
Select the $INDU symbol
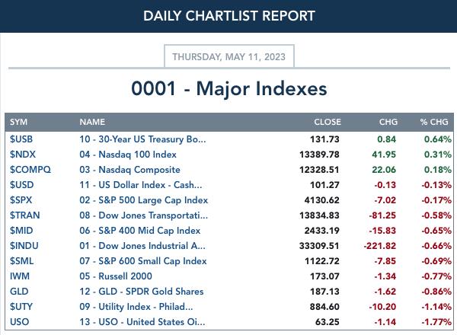(24, 246)
